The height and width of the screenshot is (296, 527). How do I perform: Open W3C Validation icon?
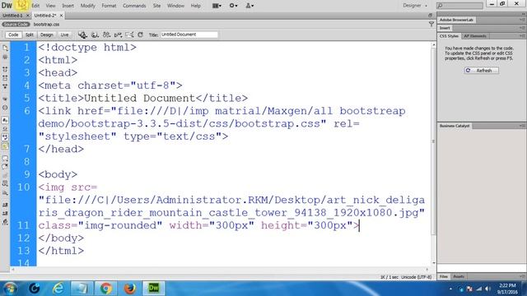click(118, 35)
